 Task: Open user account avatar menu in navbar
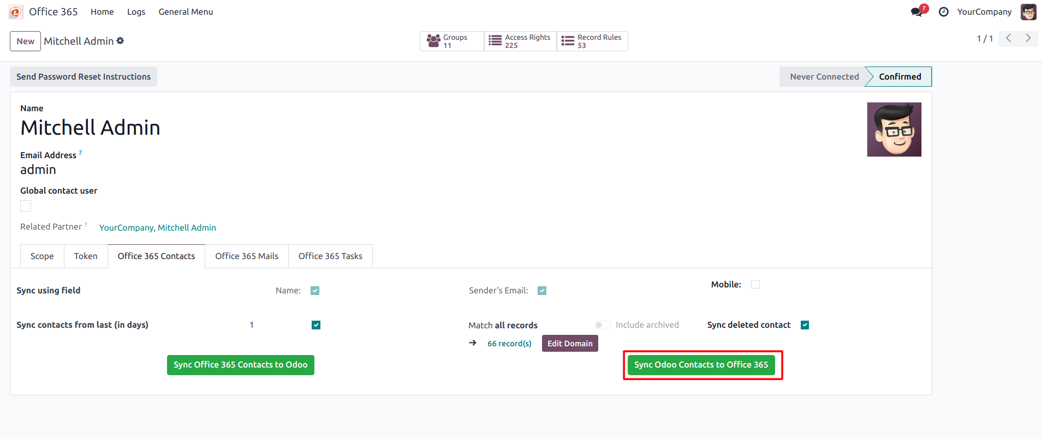[x=1028, y=12]
